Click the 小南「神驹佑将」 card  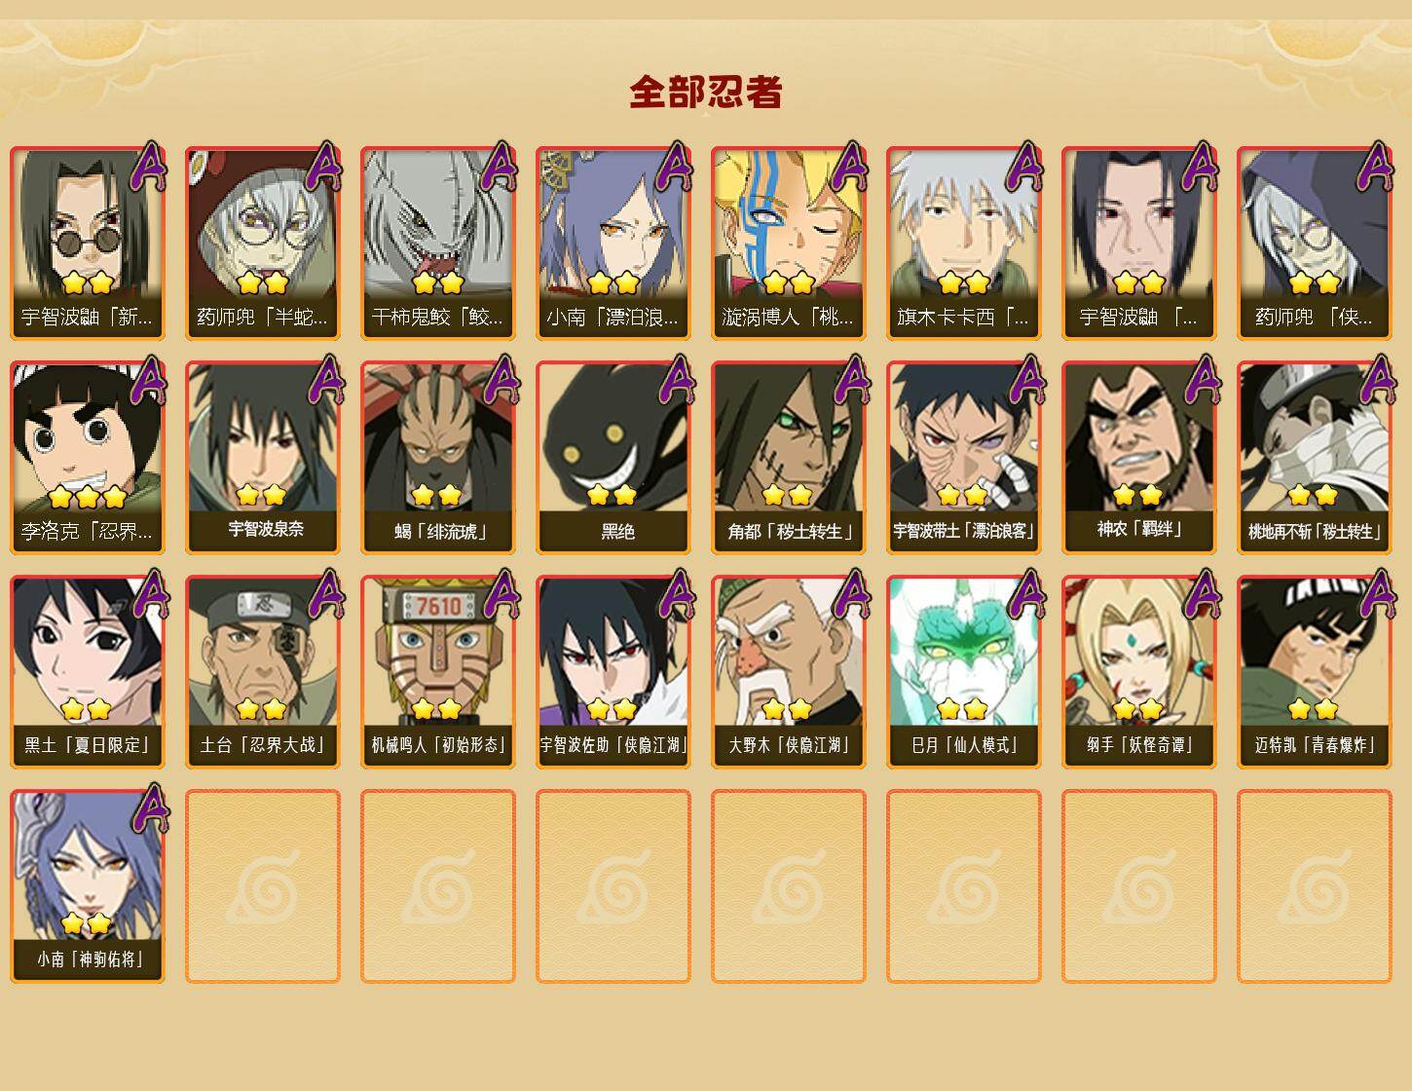coord(88,885)
